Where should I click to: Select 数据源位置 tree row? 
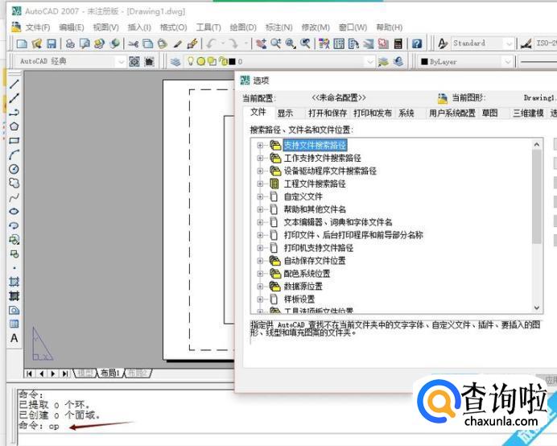(303, 287)
